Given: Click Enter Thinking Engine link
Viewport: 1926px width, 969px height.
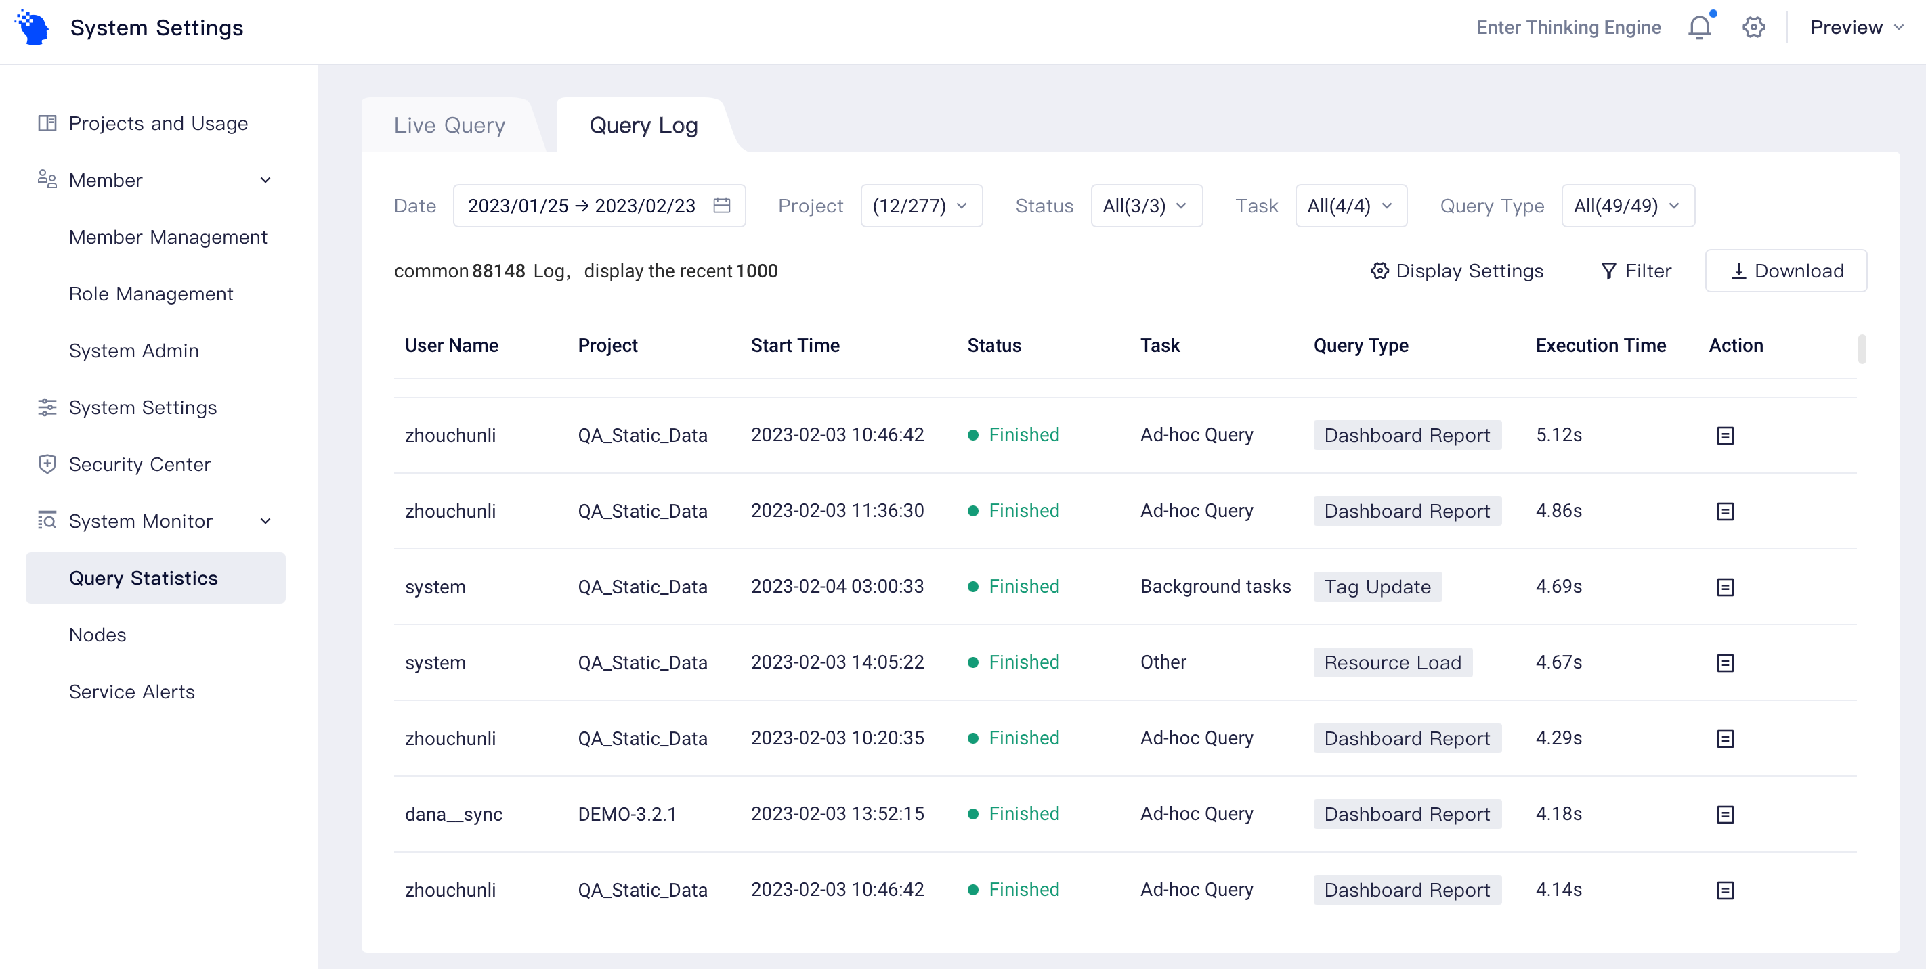Looking at the screenshot, I should [x=1568, y=28].
